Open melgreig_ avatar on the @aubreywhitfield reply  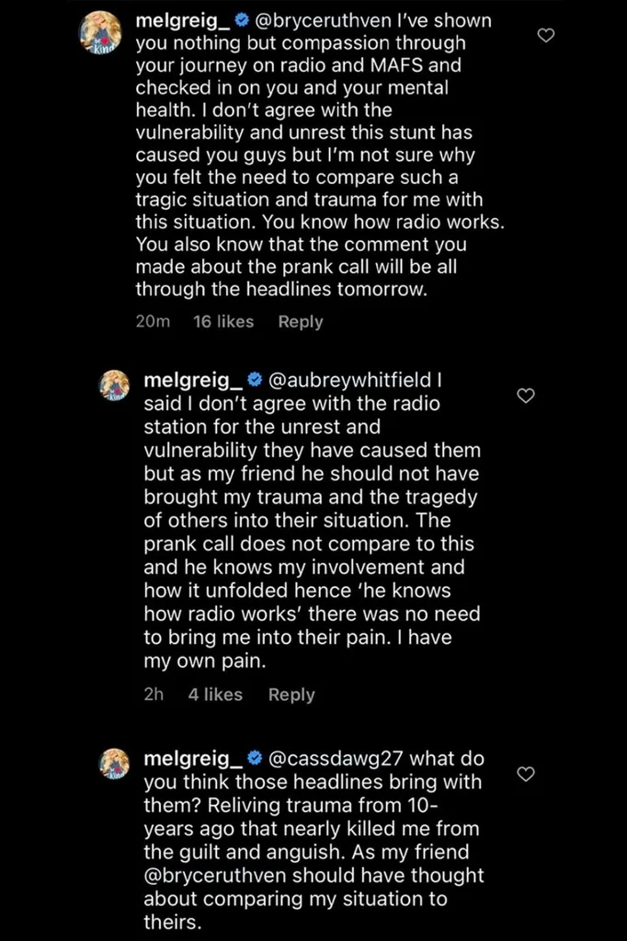coord(114,383)
